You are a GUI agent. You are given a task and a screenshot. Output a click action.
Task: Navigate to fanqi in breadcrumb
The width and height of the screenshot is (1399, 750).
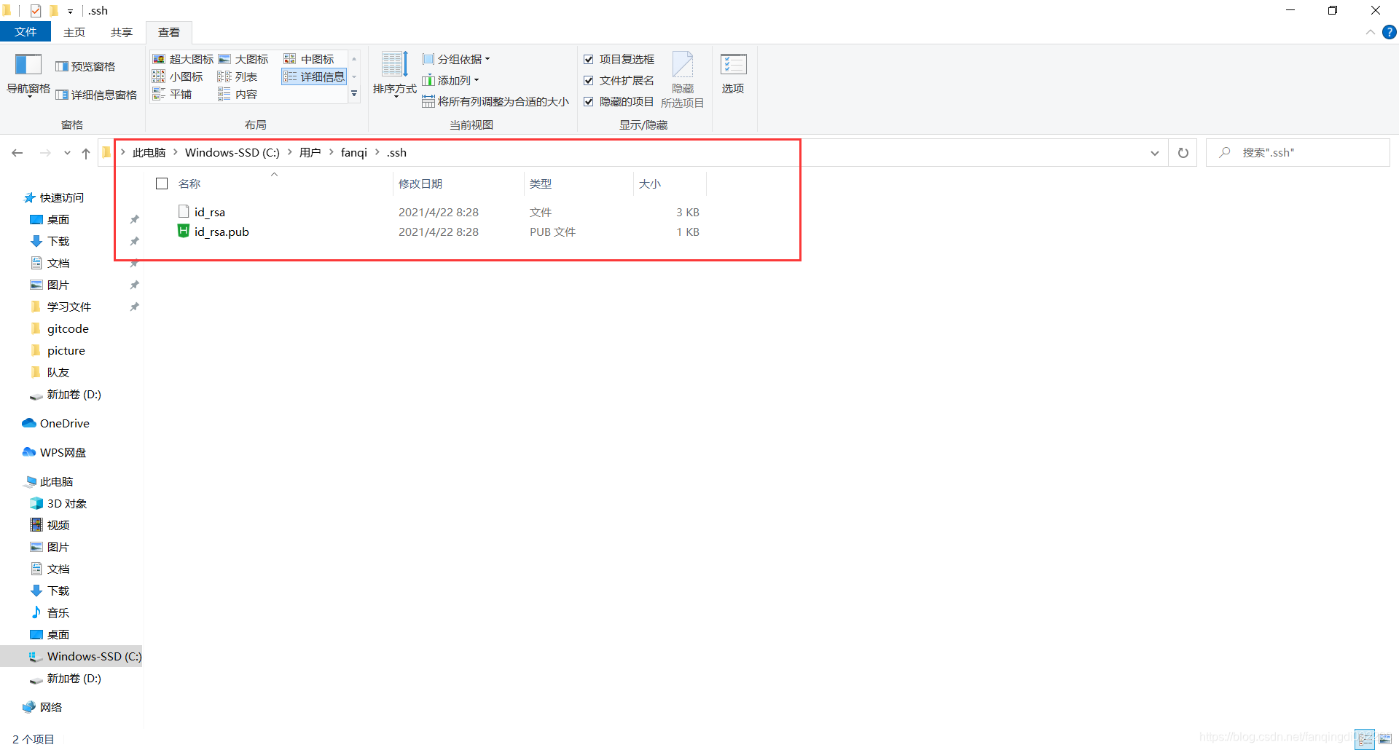pos(354,152)
